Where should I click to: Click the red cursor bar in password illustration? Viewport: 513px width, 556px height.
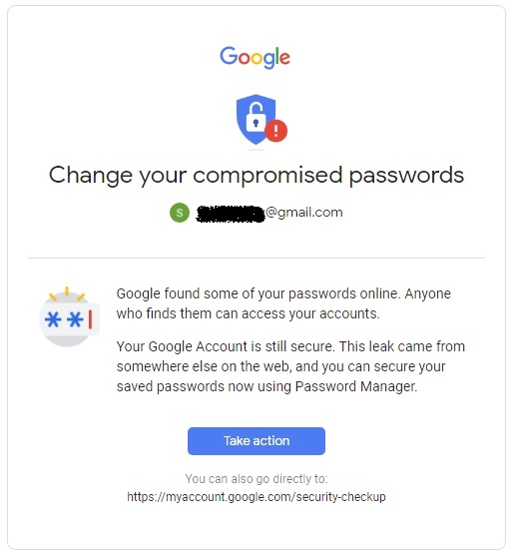coord(91,319)
